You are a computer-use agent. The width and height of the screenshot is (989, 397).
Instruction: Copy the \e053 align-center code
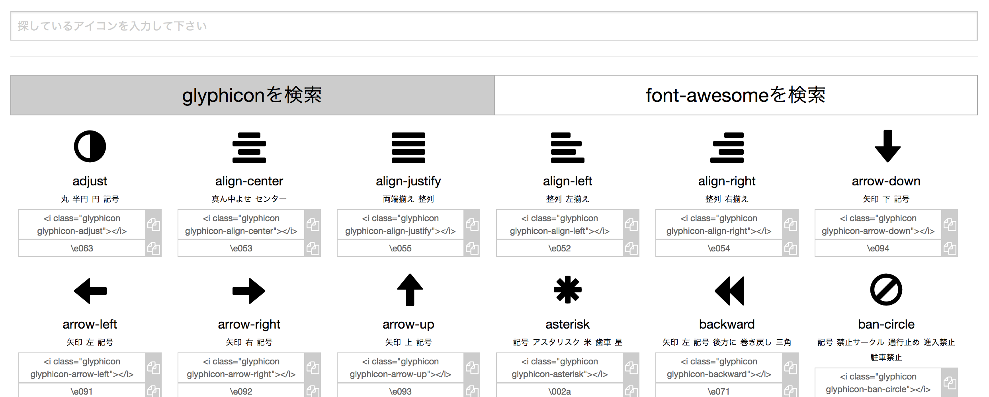(x=313, y=249)
